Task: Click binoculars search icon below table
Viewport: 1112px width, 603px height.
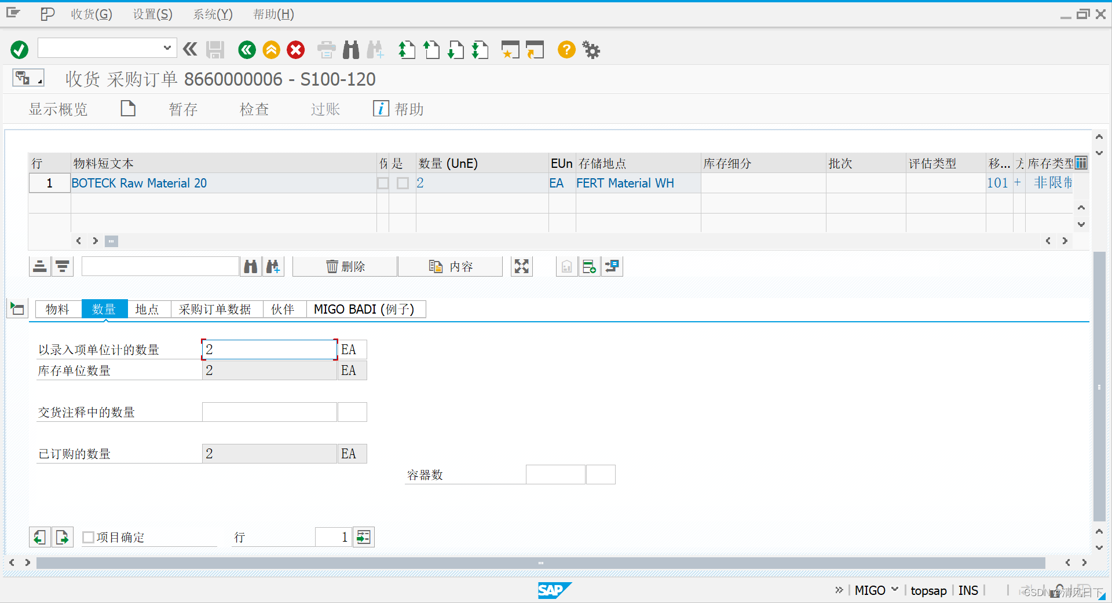Action: (x=251, y=266)
